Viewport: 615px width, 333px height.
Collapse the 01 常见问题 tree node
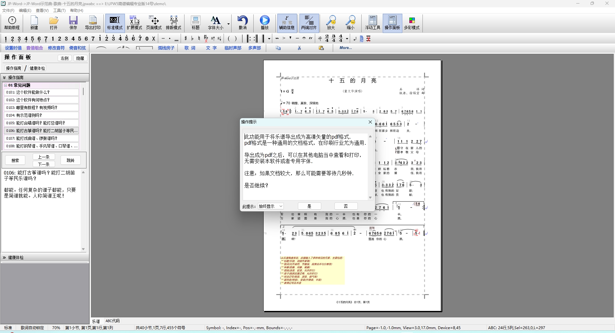(x=5, y=85)
